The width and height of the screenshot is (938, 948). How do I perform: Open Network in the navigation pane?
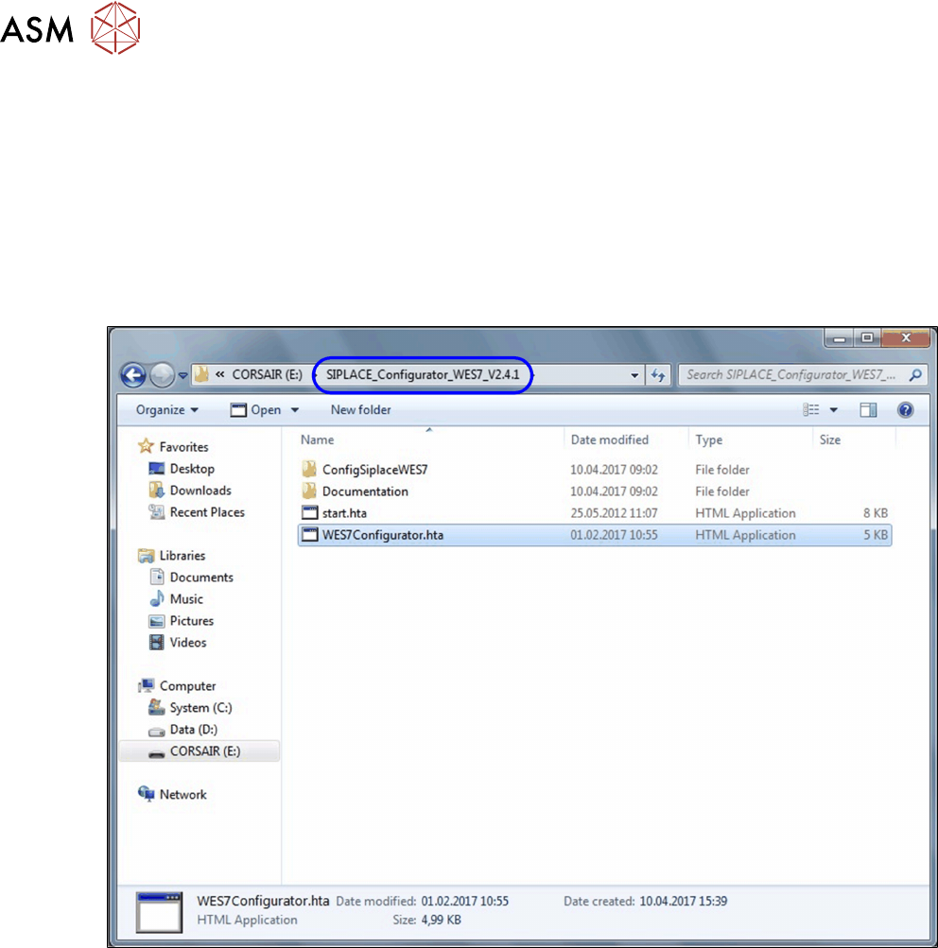coord(182,795)
